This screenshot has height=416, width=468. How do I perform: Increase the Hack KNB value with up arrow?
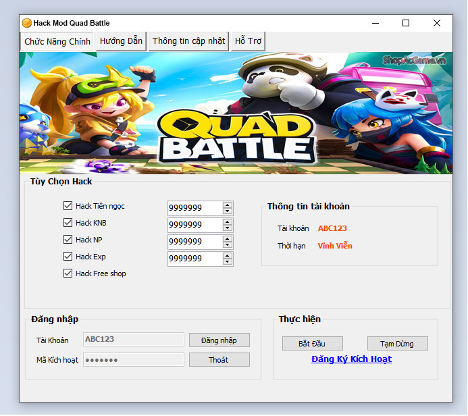pos(228,222)
